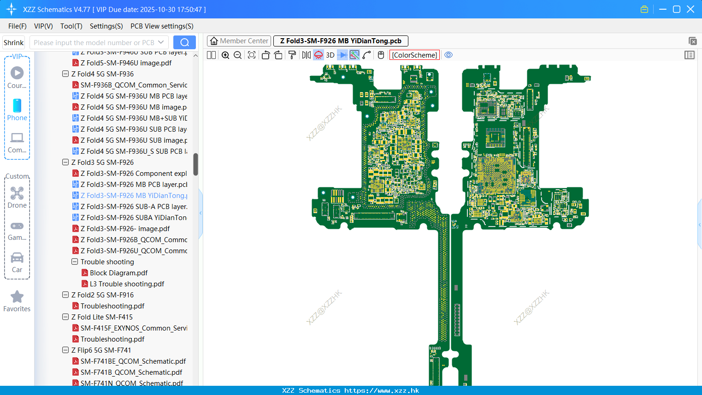
Task: Collapse the Z Fold Lite SM-F415 node
Action: click(x=65, y=317)
